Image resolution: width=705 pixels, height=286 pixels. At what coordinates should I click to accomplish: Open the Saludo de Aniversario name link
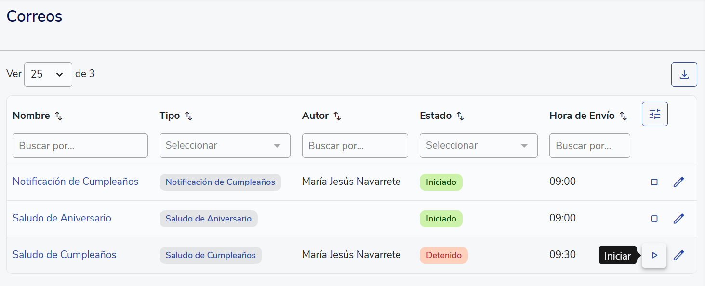[x=62, y=218]
